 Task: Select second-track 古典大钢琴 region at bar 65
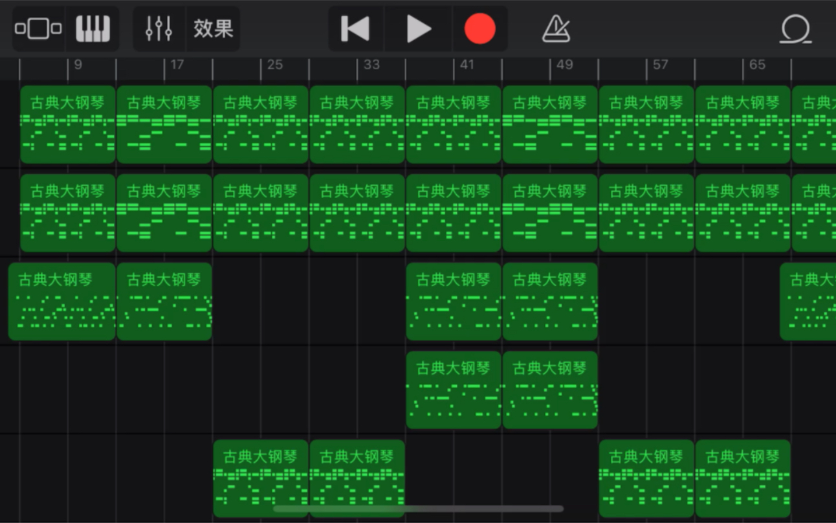click(743, 213)
